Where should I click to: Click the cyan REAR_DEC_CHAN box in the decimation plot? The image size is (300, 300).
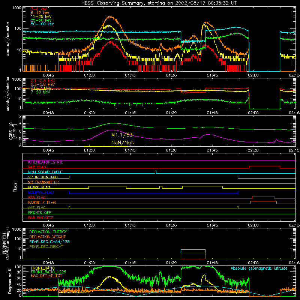pos(193,251)
